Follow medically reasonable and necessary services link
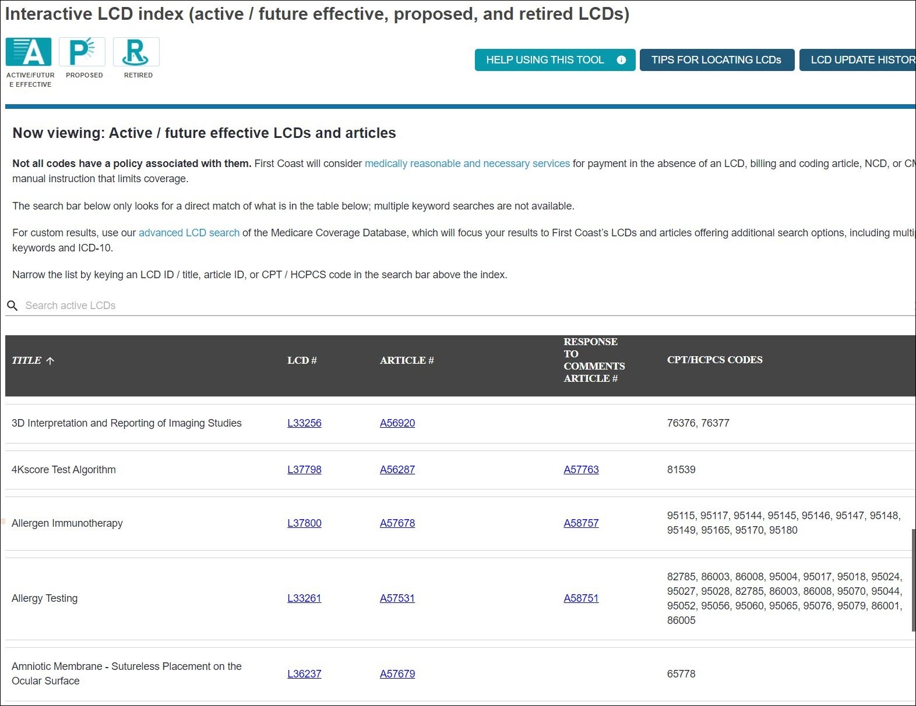Viewport: 916px width, 706px height. (467, 164)
